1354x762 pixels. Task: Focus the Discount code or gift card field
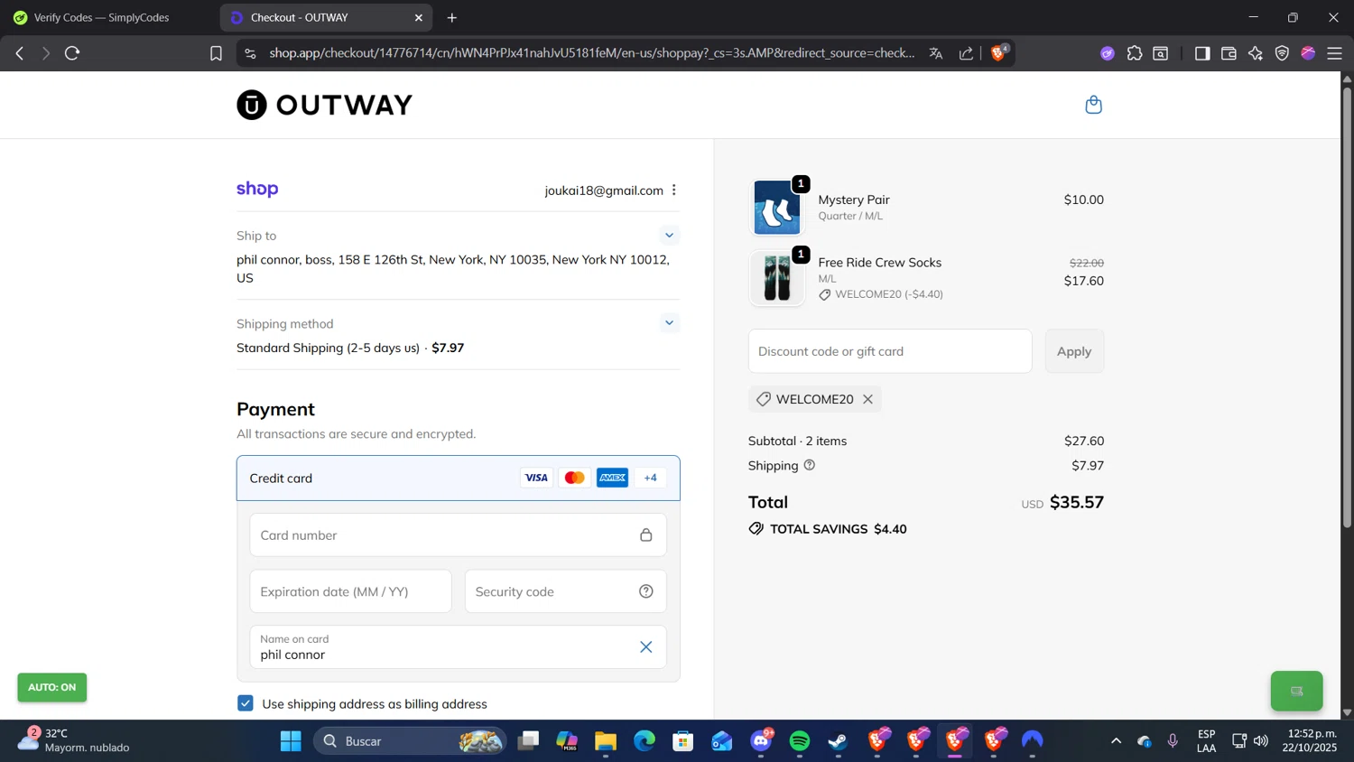(890, 351)
